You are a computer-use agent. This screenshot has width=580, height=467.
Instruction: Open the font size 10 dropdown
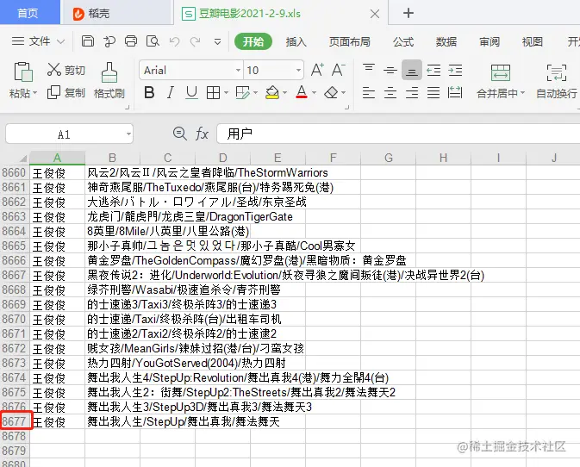point(298,70)
